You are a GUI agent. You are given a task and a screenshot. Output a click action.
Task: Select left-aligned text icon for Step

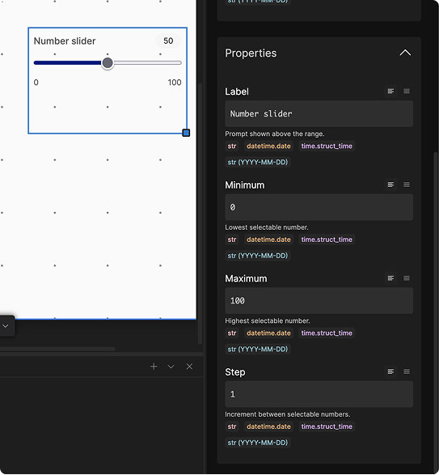(x=390, y=371)
